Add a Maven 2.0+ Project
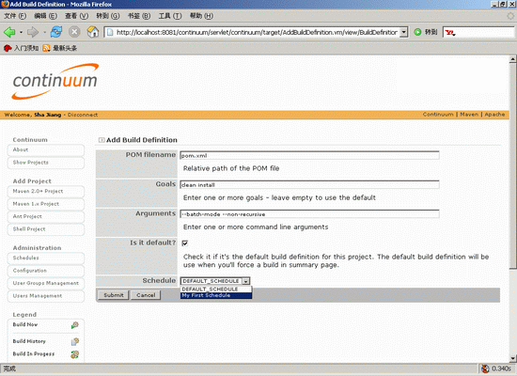Viewport: 517px width, 376px height. (46, 192)
